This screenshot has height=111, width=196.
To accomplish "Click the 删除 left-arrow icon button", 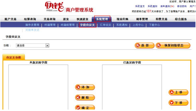I will (85, 98).
